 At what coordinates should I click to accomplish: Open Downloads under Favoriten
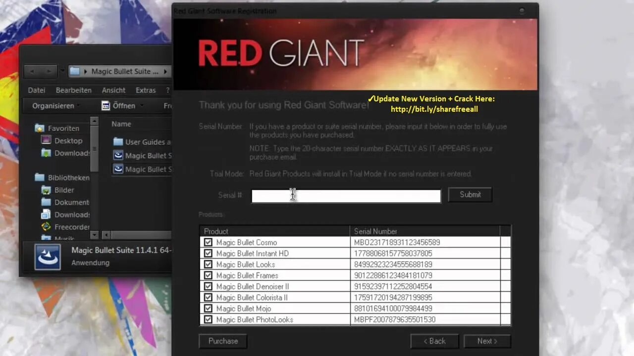[x=72, y=153]
